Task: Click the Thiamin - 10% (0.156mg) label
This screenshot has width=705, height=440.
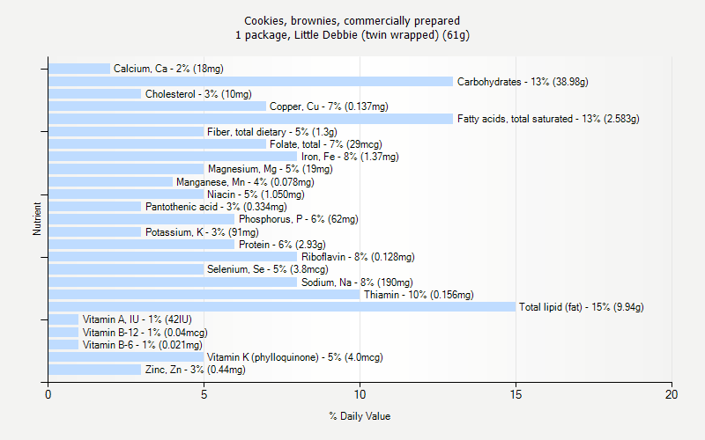Action: pyautogui.click(x=419, y=295)
